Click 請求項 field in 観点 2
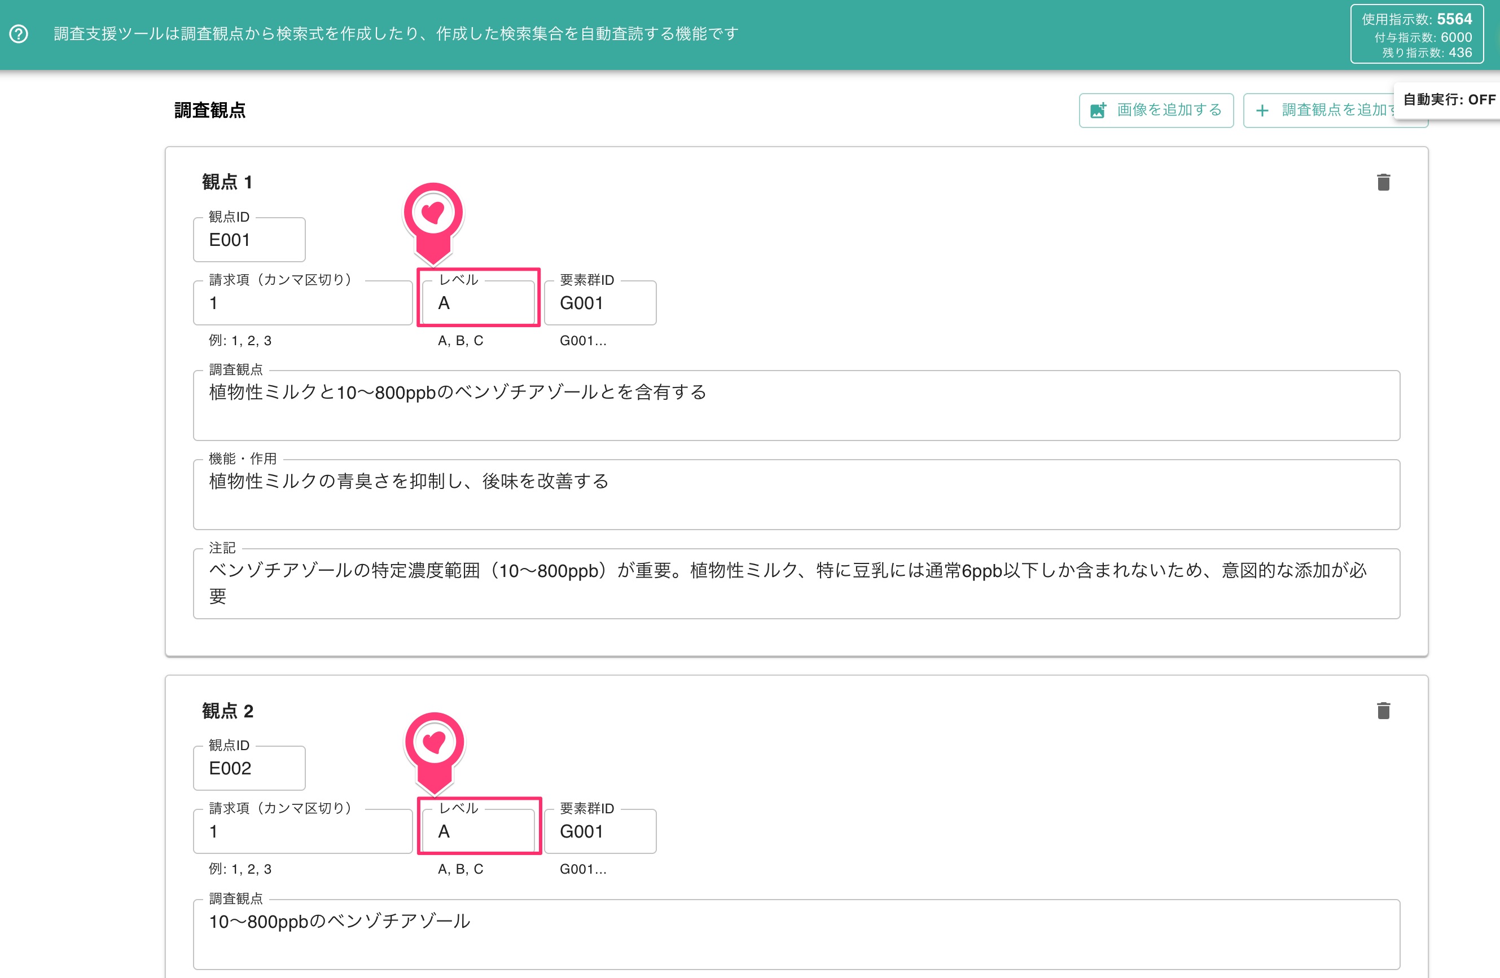Viewport: 1500px width, 978px height. coord(302,831)
